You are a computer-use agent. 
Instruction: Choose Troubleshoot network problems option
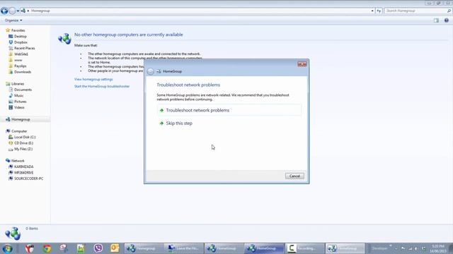(x=229, y=110)
